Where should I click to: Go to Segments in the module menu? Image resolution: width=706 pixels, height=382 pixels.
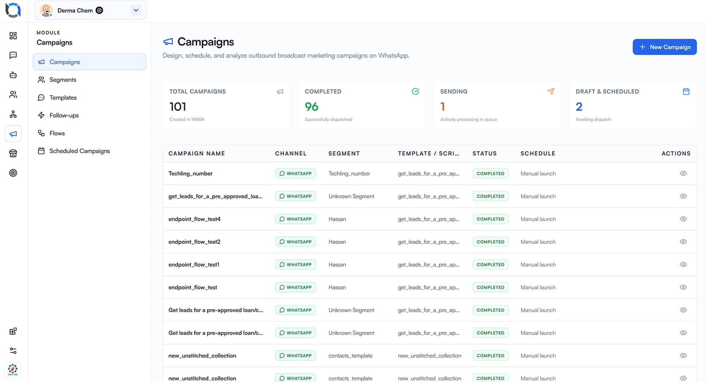click(89, 80)
